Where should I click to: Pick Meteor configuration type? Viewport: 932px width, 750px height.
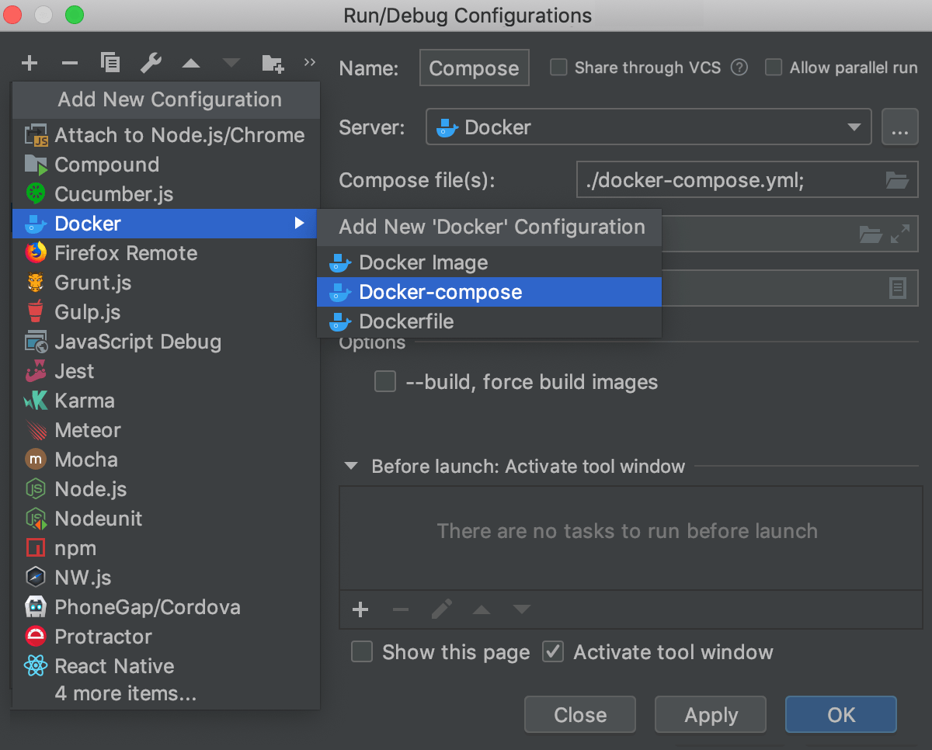(165, 430)
